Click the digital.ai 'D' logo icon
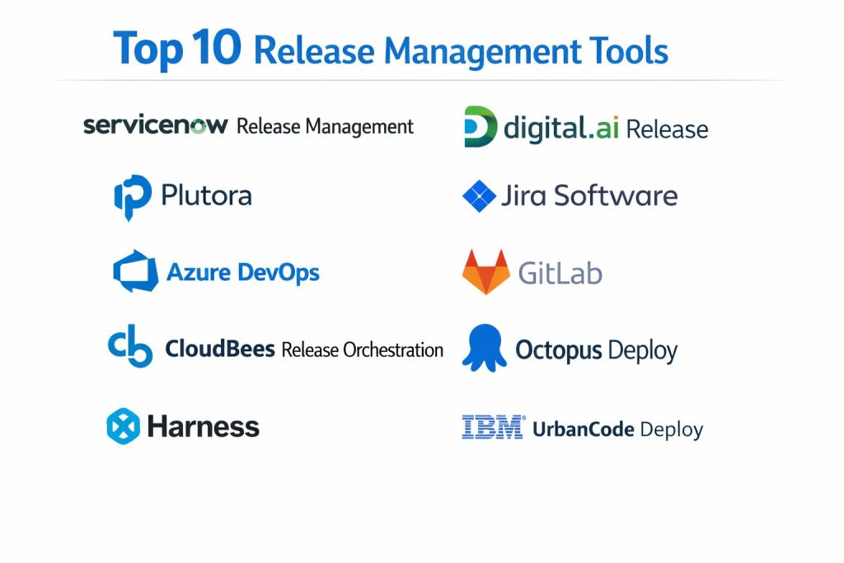This screenshot has width=844, height=563. click(480, 127)
